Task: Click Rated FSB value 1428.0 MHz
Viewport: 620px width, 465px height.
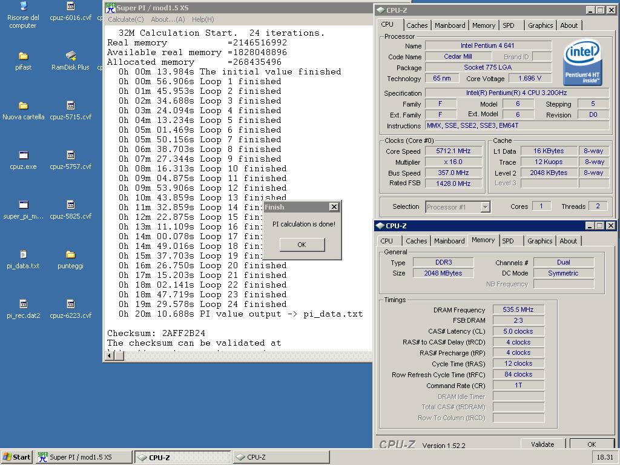Action: [453, 183]
